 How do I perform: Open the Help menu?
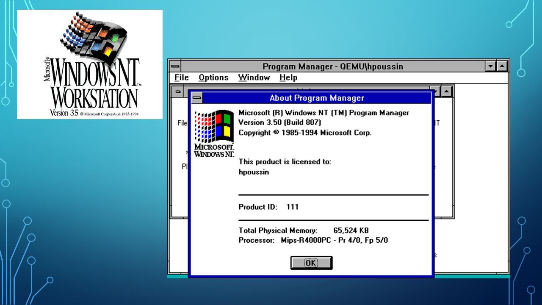pos(288,78)
